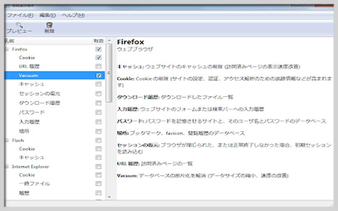Collapse the Firefox tree node
Image resolution: width=338 pixels, height=211 pixels.
point(7,49)
